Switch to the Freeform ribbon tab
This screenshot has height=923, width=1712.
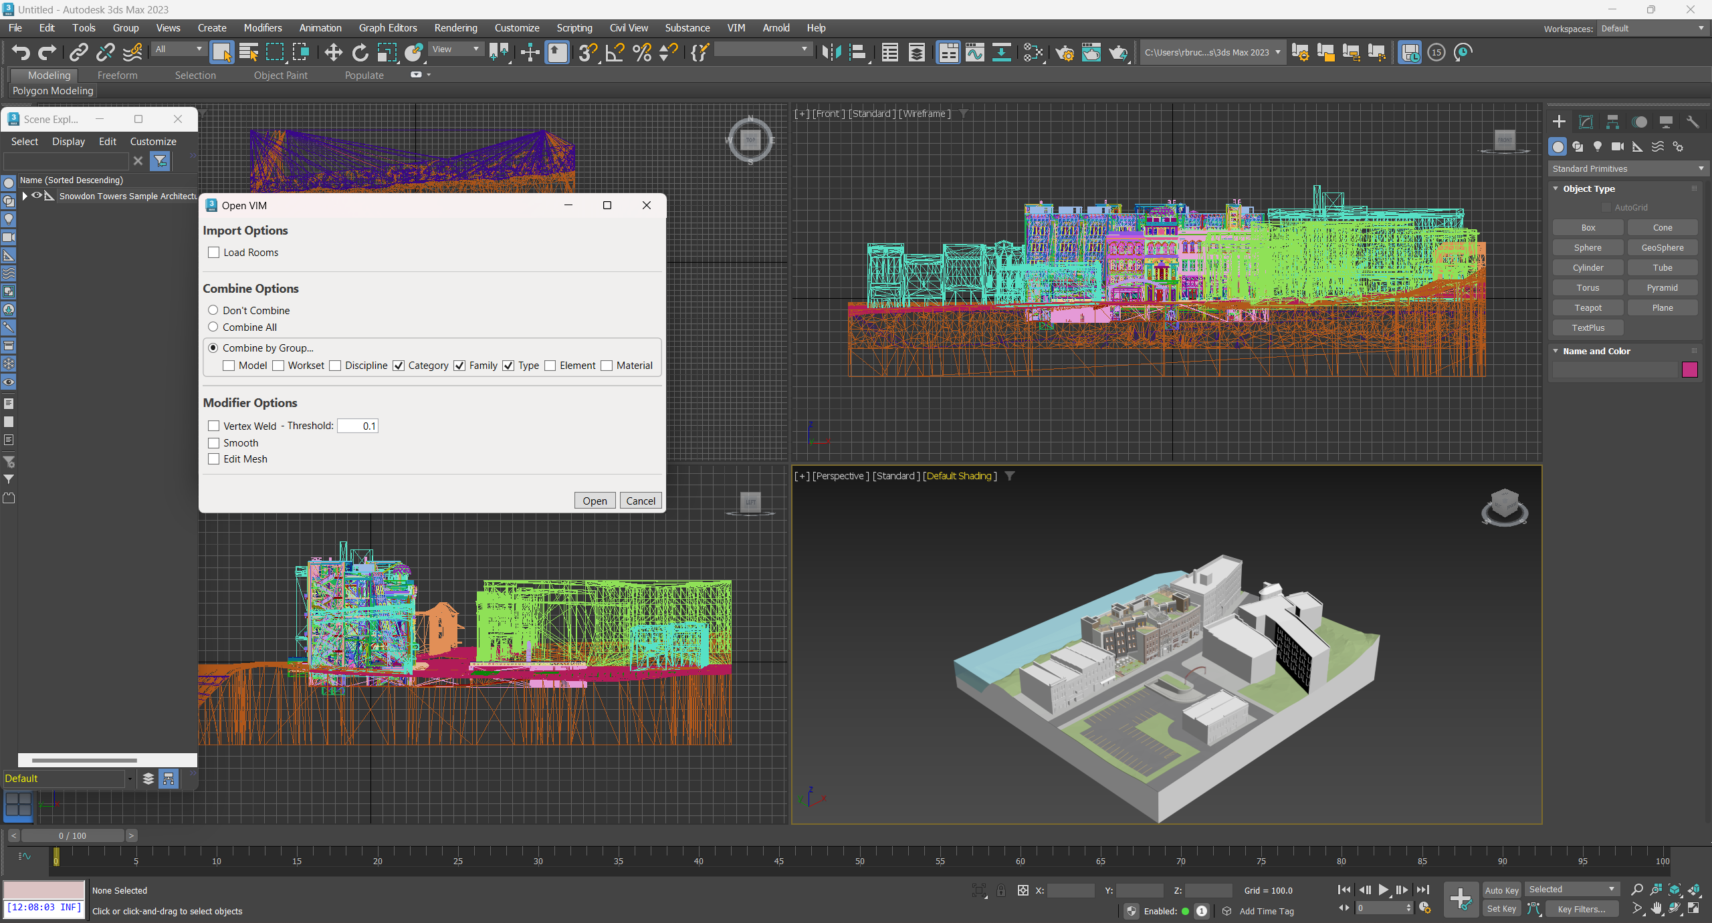pos(117,76)
